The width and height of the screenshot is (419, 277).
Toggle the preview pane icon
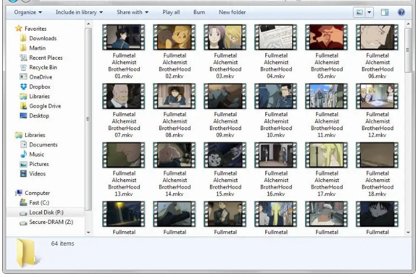click(x=385, y=12)
